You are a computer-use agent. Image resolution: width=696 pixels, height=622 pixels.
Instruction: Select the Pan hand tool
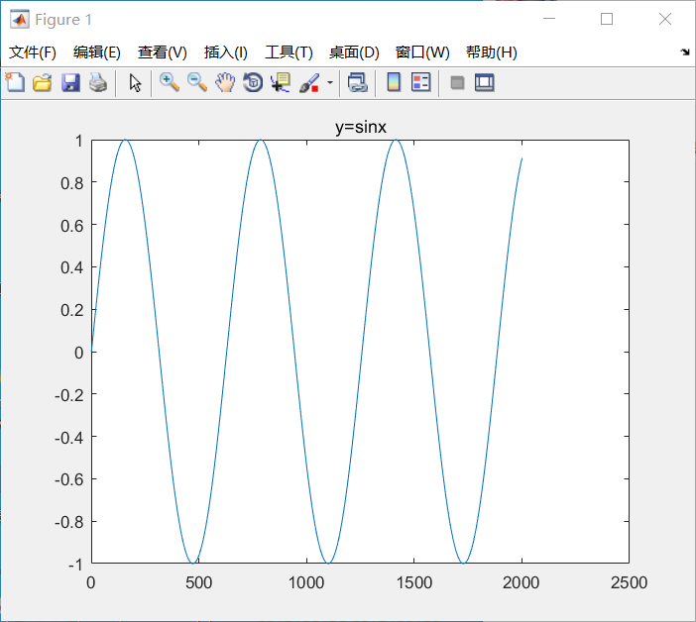225,82
